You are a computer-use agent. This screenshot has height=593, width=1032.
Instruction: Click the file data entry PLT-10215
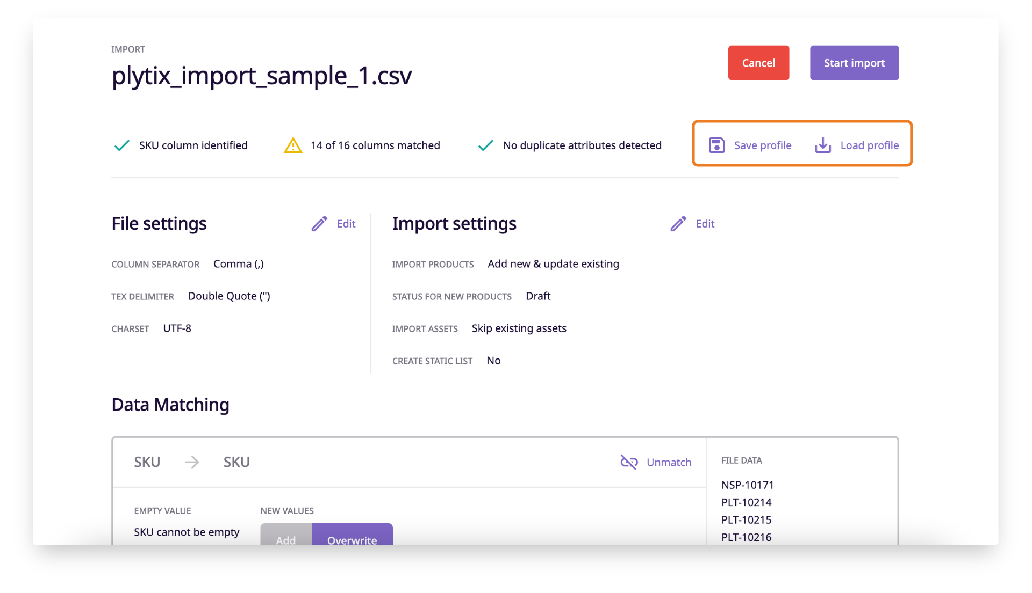tap(746, 520)
